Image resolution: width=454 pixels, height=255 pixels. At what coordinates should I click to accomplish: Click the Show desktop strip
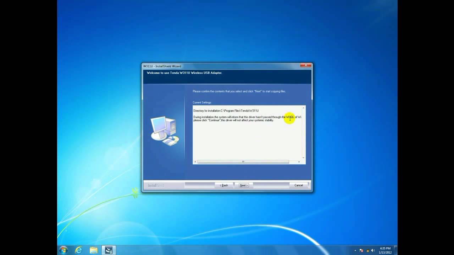395,250
